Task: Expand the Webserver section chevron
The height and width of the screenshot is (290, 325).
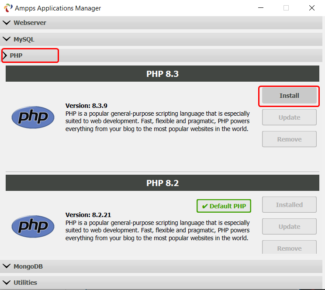Action: pyautogui.click(x=7, y=23)
